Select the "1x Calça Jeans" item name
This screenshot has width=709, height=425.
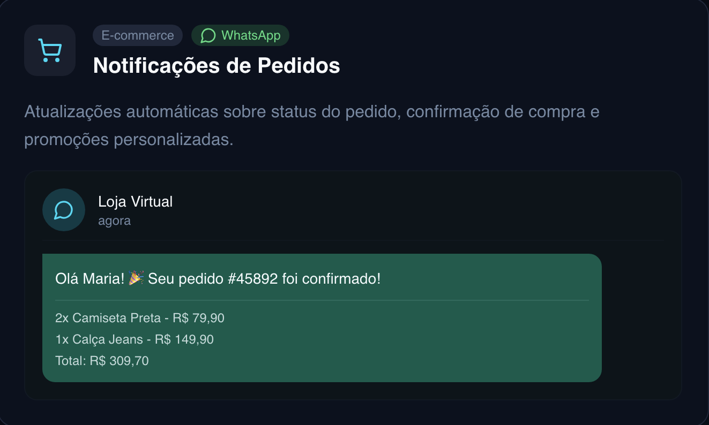tap(99, 339)
